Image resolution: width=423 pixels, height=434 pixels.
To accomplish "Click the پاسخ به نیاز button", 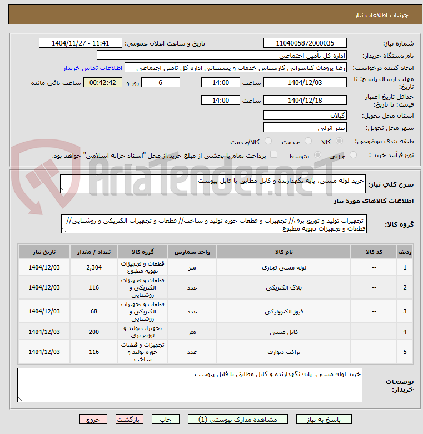I will [x=324, y=419].
